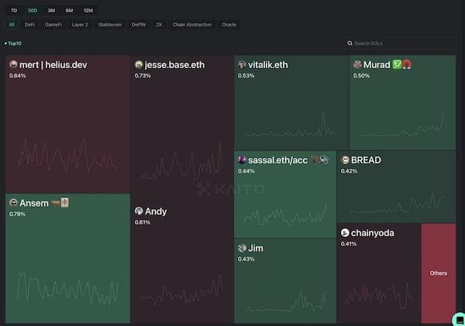Click the jesse.base.eth name
The image size is (465, 326).
(x=174, y=64)
